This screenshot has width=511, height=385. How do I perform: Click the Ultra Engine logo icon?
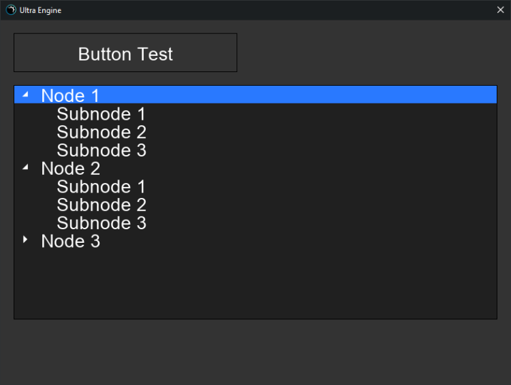point(11,10)
